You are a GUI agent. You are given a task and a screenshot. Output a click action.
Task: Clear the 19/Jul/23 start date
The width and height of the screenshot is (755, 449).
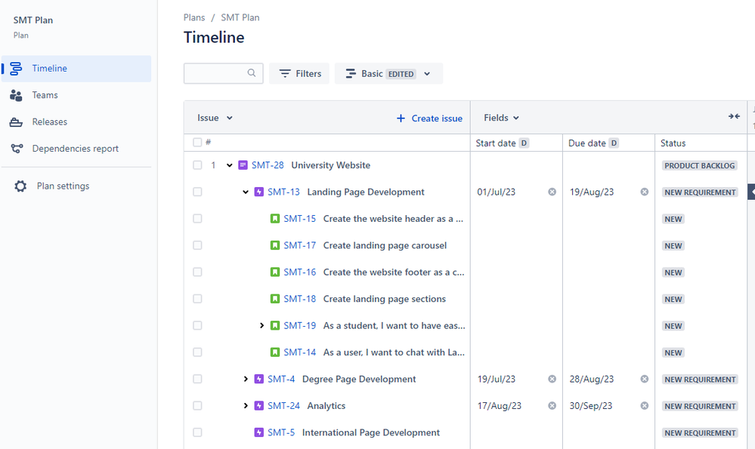pos(552,380)
